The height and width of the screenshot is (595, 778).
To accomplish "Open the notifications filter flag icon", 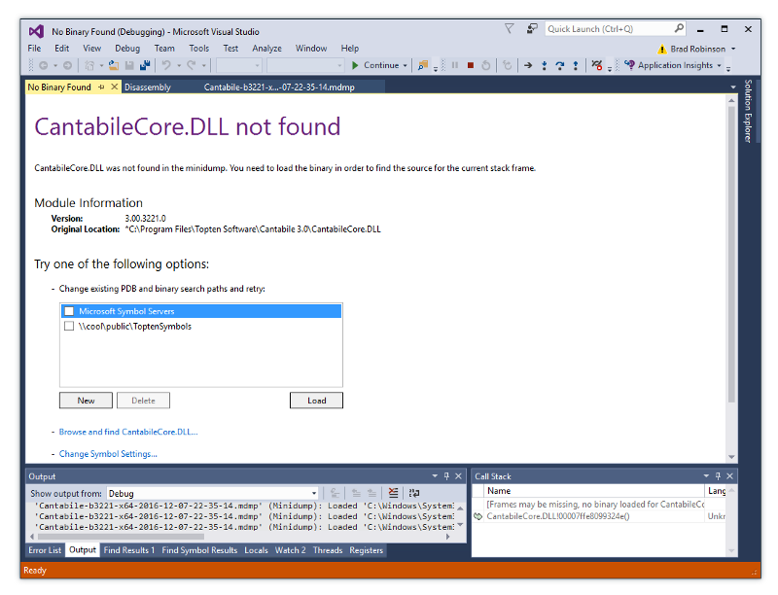I will pyautogui.click(x=509, y=29).
